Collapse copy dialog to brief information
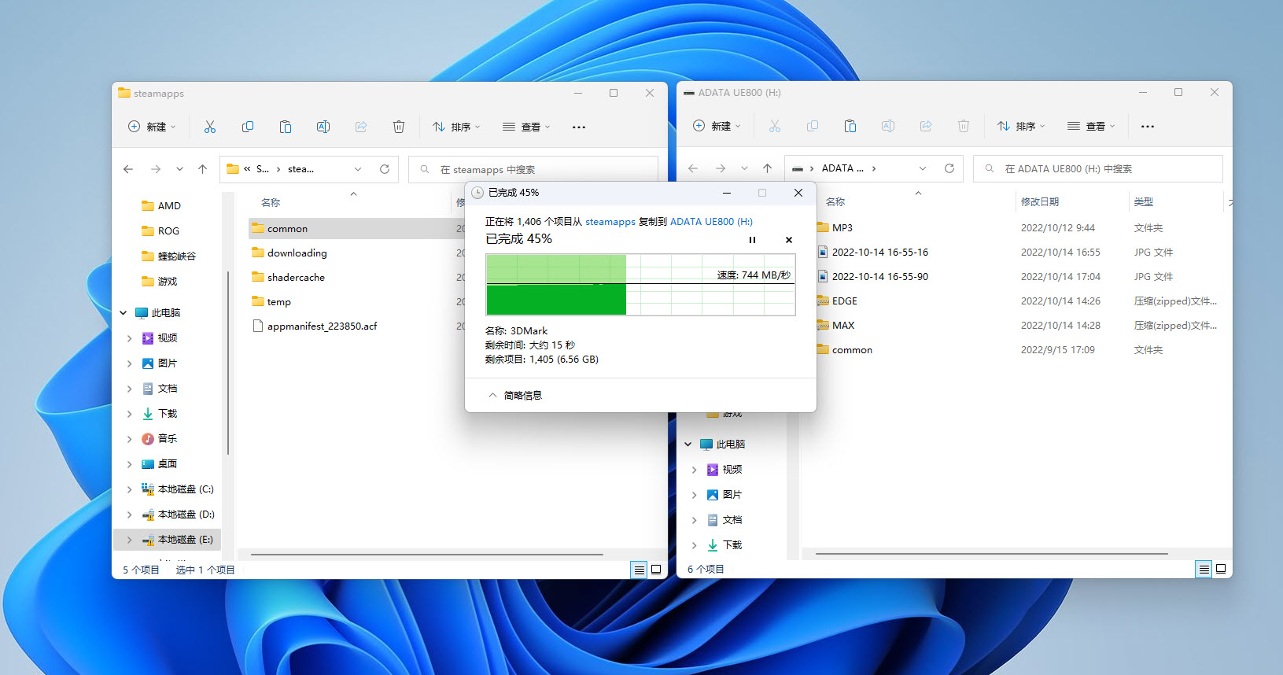Screen dimensions: 1283x675 [515, 396]
